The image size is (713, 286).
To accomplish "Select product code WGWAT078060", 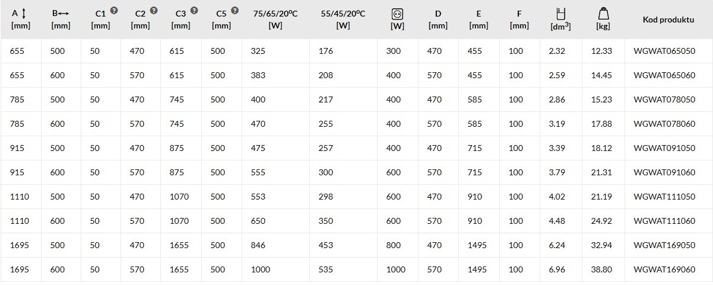I will 664,124.
